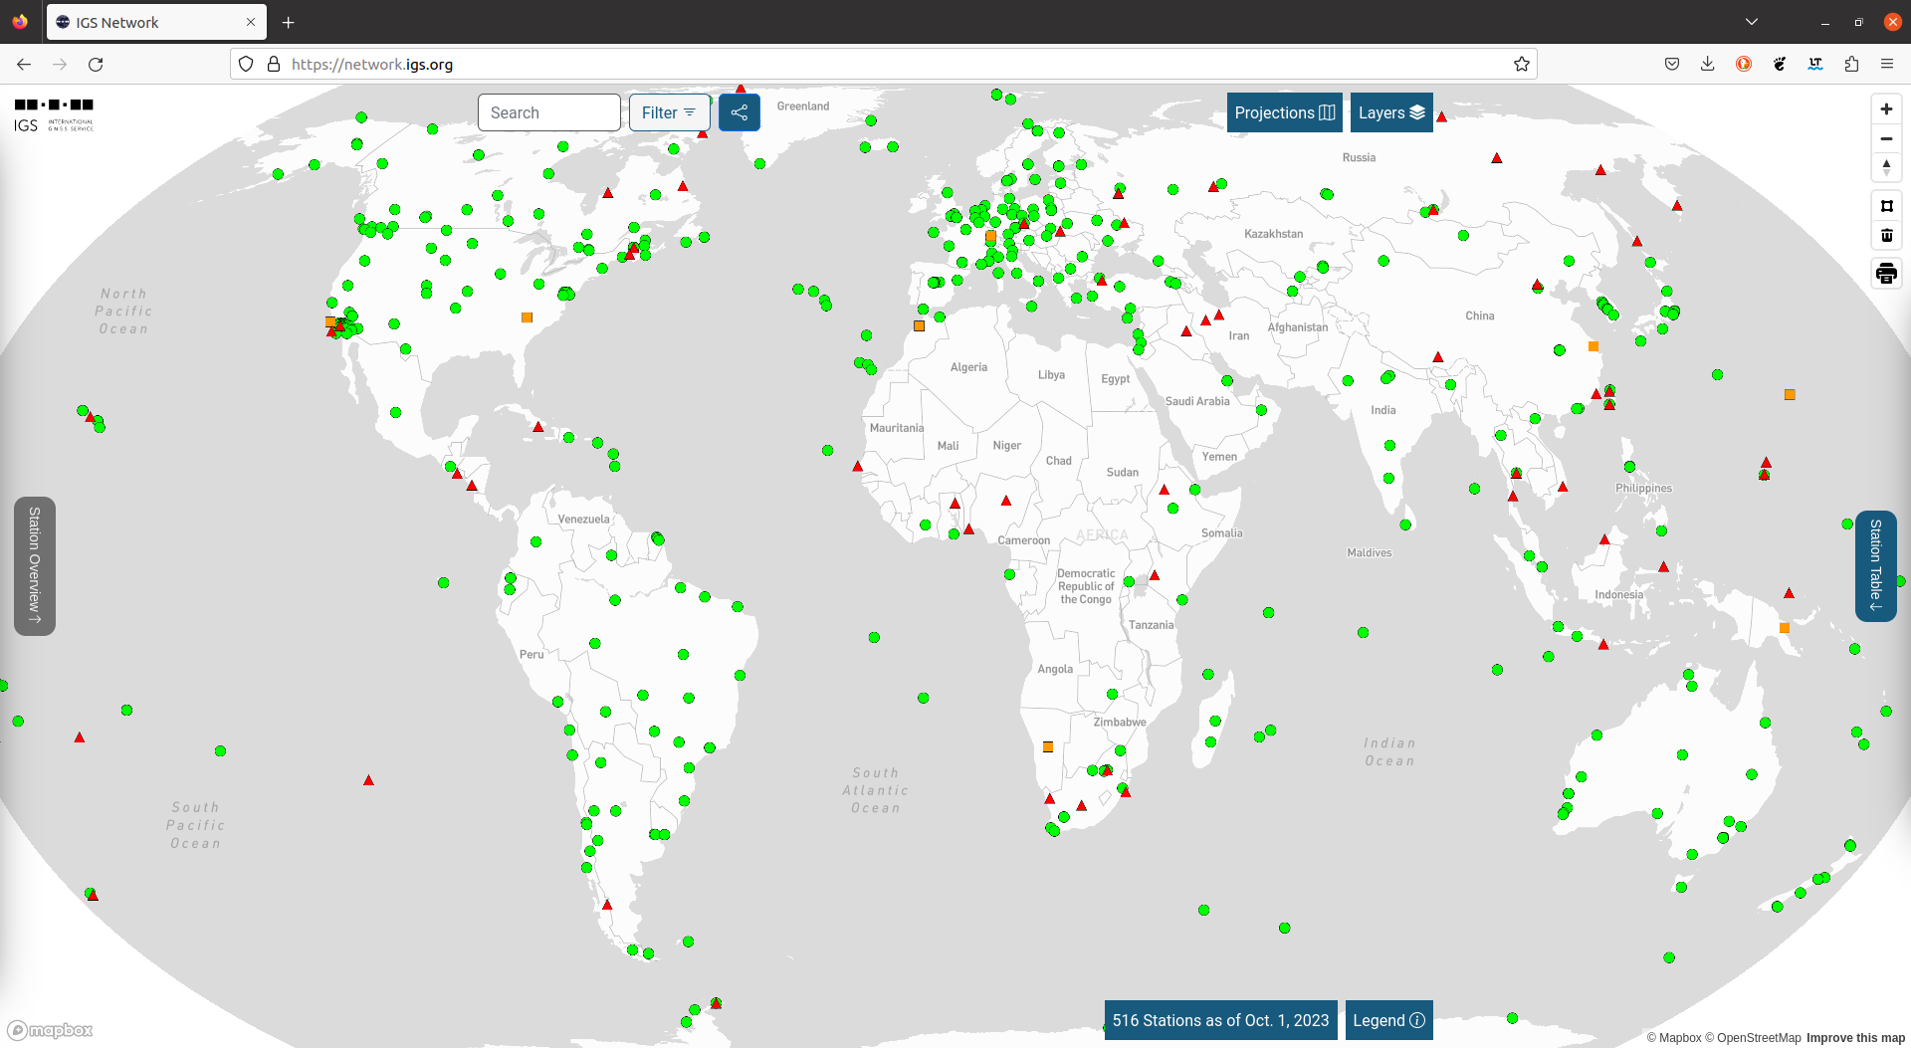1911x1048 pixels.
Task: Select orange station marker in southern Africa
Action: point(1047,746)
